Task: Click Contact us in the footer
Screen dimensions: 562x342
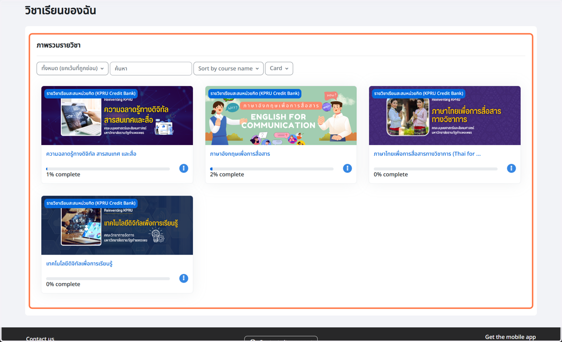Action: pos(40,338)
